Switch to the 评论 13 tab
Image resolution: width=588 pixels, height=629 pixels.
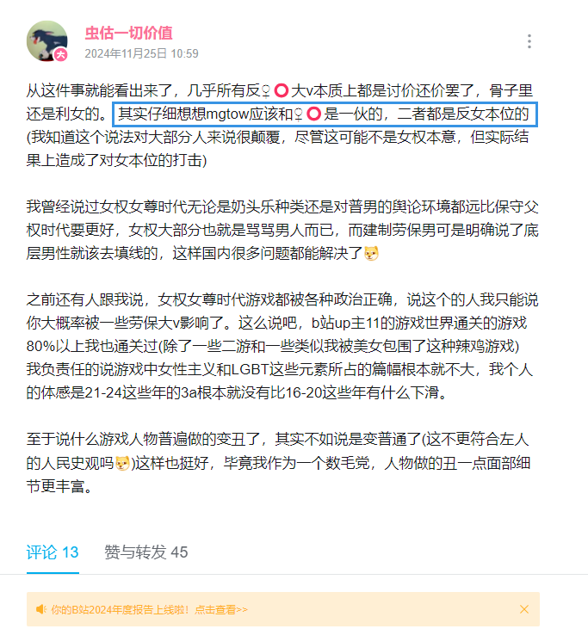click(53, 552)
